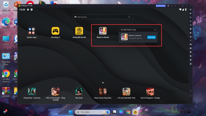Open Task View on taskbar
Screen dimensions: 206x116
[x=114, y=112]
